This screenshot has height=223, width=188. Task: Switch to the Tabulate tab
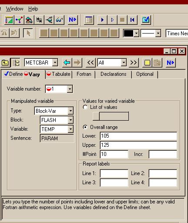[x=59, y=74]
